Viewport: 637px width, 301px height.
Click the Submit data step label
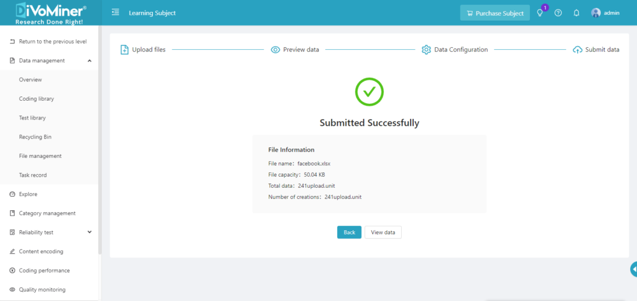pyautogui.click(x=602, y=50)
